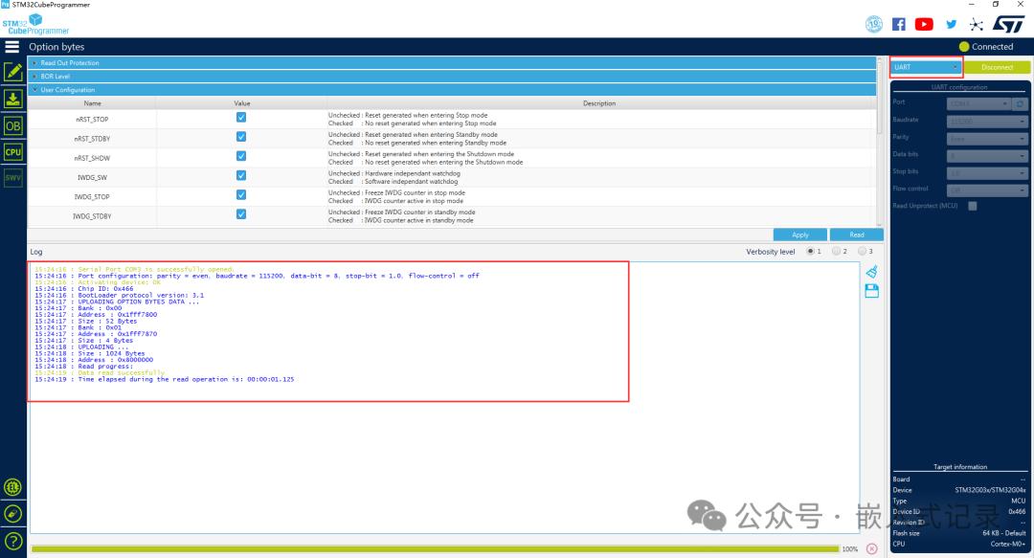Image resolution: width=1034 pixels, height=558 pixels.
Task: Select verbosity level 3
Action: point(862,252)
